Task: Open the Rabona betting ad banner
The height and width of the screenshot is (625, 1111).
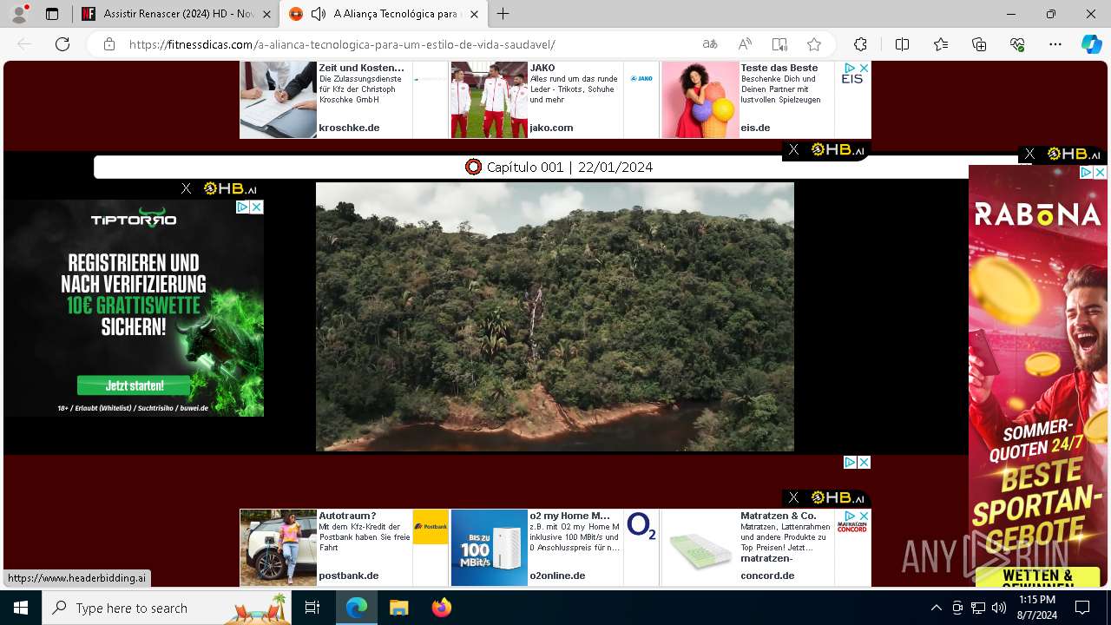Action: pyautogui.click(x=1038, y=376)
